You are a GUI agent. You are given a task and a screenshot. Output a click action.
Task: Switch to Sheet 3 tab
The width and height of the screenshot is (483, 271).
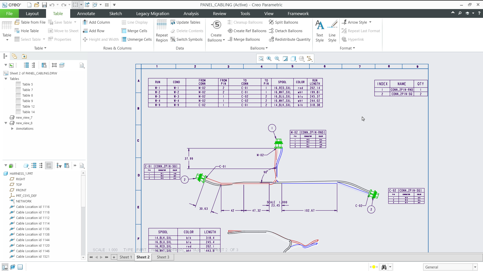pyautogui.click(x=163, y=257)
